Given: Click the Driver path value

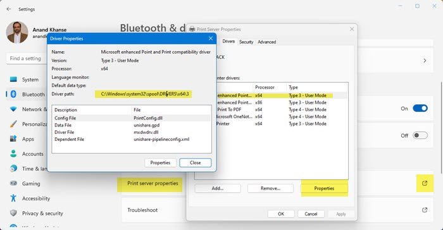Looking at the screenshot, I should point(145,94).
